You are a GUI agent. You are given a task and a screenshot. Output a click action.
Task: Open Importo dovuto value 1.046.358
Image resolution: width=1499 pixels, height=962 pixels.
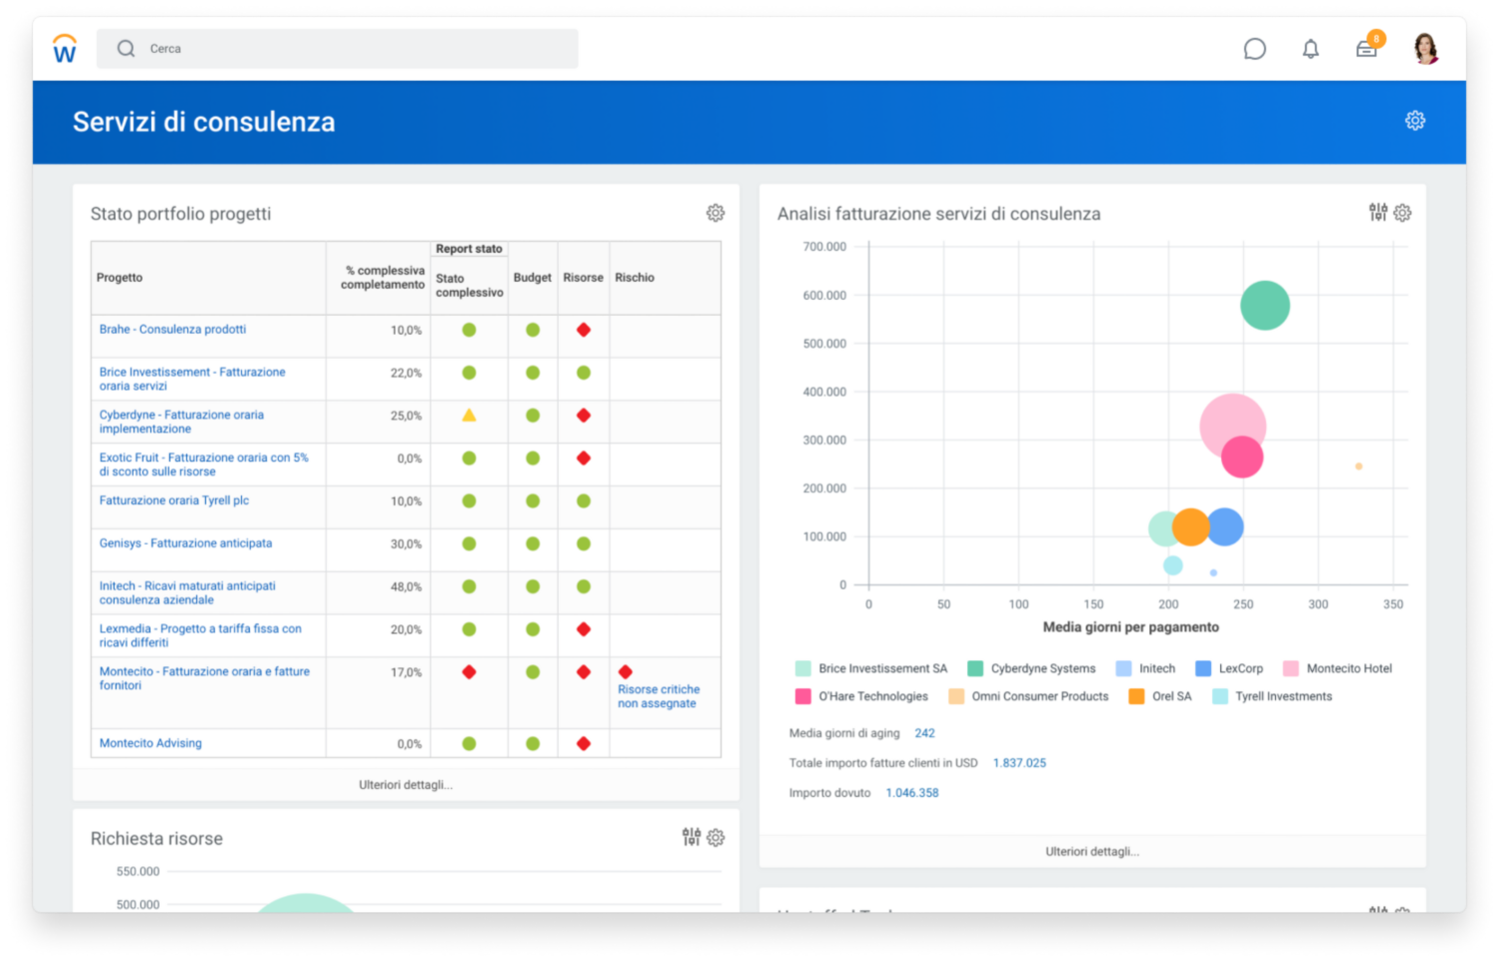pyautogui.click(x=912, y=793)
